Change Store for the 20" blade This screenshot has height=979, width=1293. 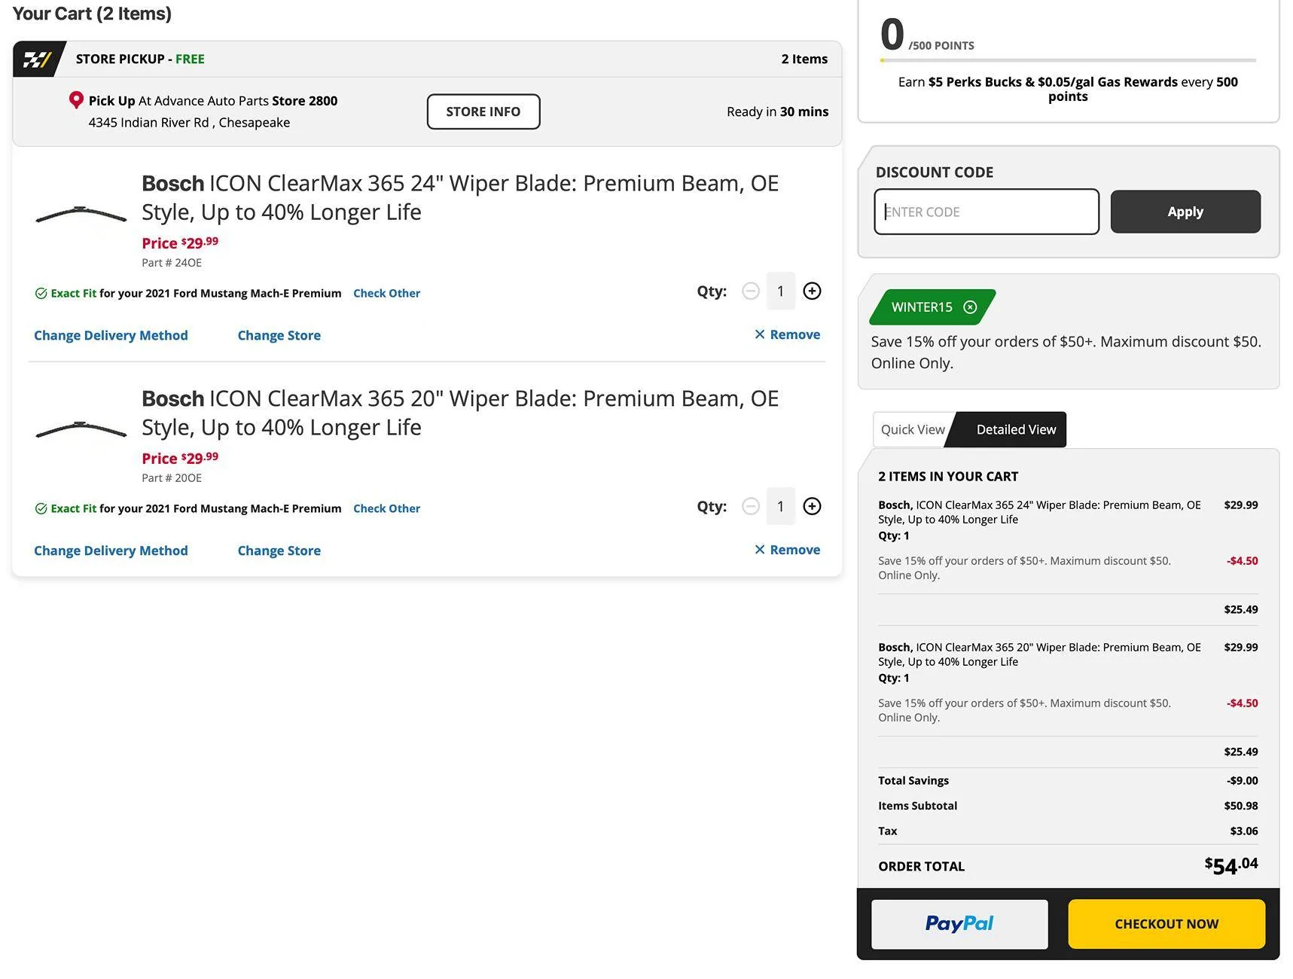click(x=279, y=550)
